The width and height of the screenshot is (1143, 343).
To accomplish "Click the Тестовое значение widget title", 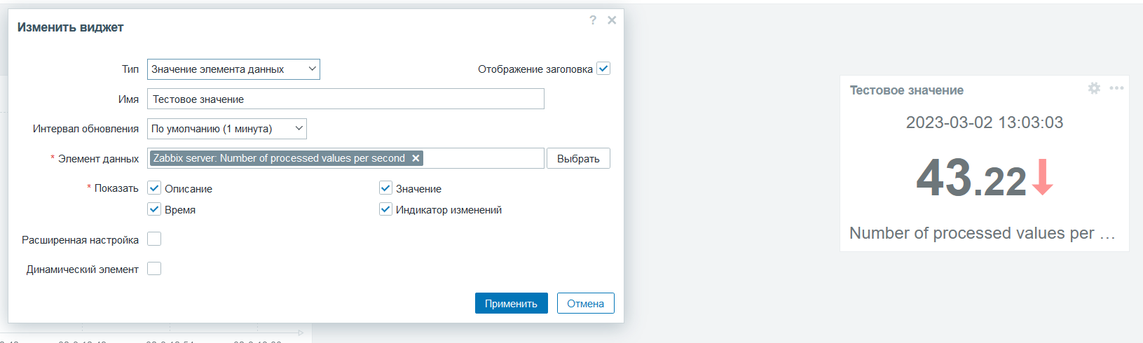I will [x=907, y=90].
